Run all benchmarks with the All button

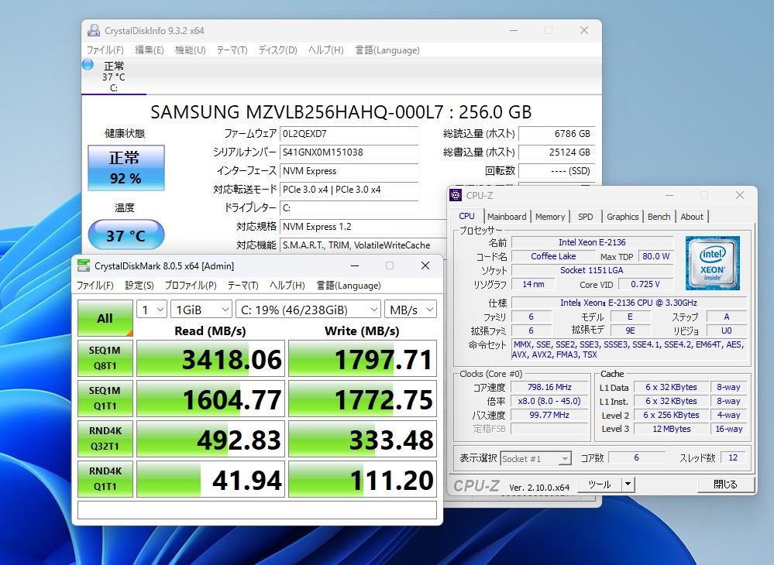[105, 318]
